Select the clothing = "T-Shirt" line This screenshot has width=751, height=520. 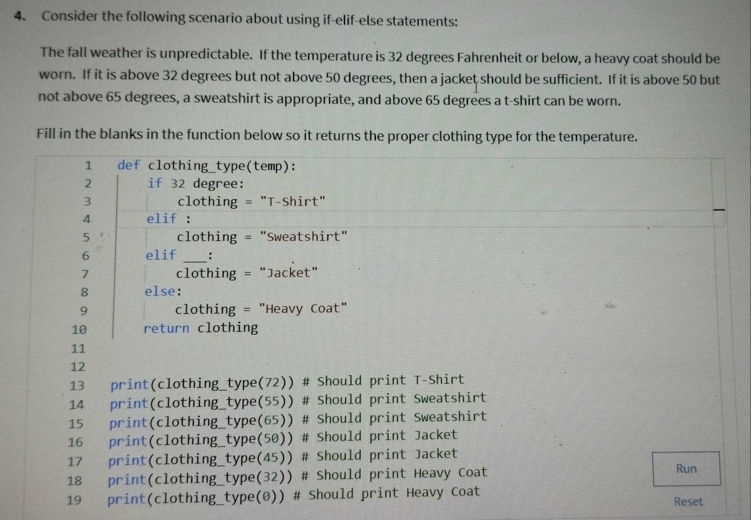pos(251,201)
